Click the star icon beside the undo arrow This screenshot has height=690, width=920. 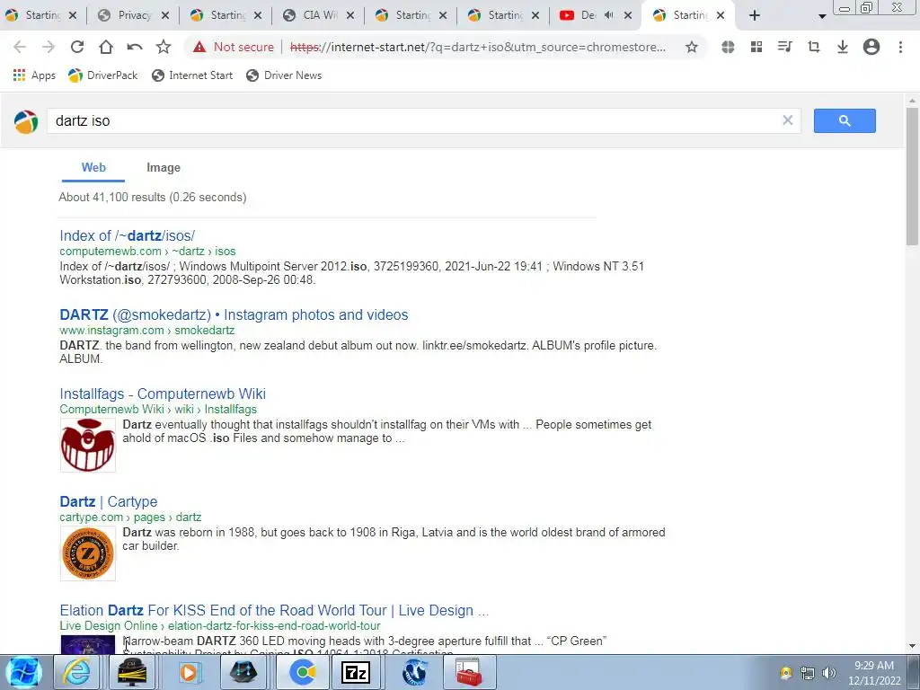164,47
